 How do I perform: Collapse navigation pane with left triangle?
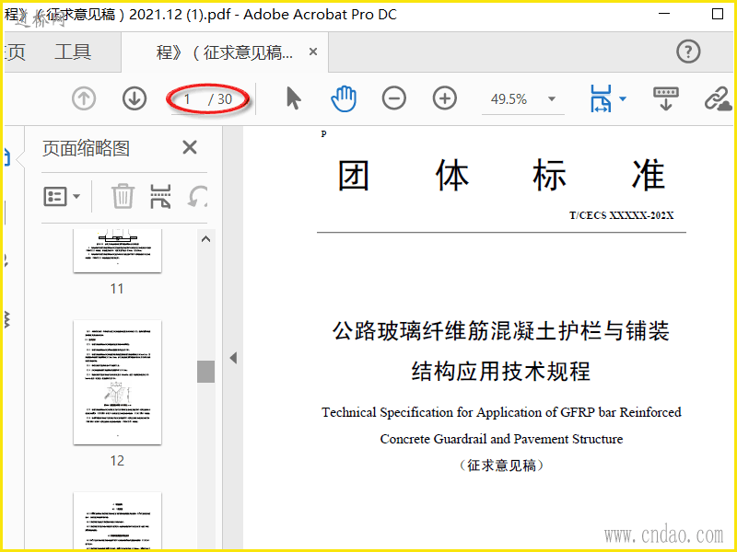pyautogui.click(x=233, y=358)
